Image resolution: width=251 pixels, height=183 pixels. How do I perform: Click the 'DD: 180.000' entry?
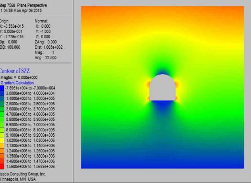[10, 47]
